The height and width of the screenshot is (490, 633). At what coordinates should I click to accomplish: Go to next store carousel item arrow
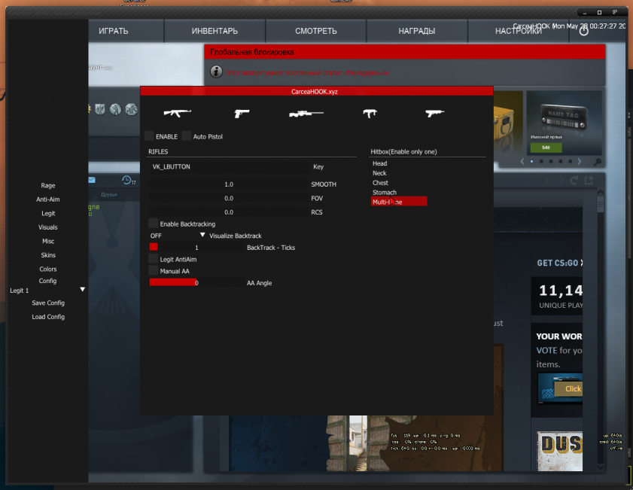tap(580, 161)
